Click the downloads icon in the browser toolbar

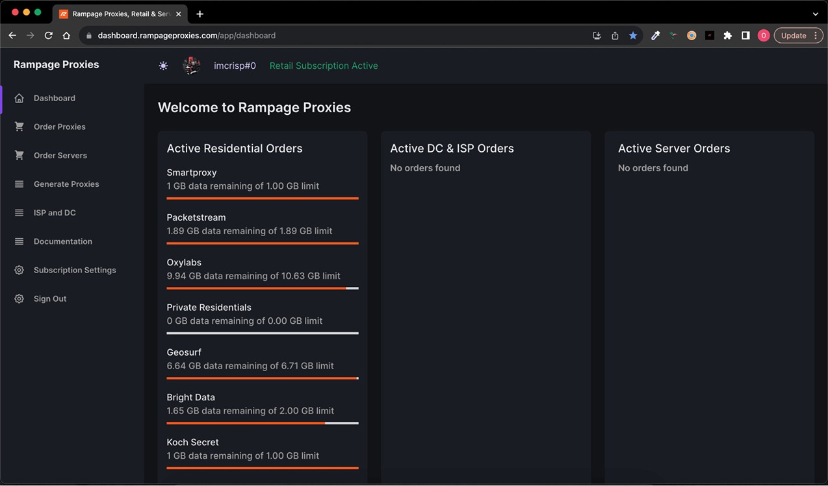pos(597,35)
